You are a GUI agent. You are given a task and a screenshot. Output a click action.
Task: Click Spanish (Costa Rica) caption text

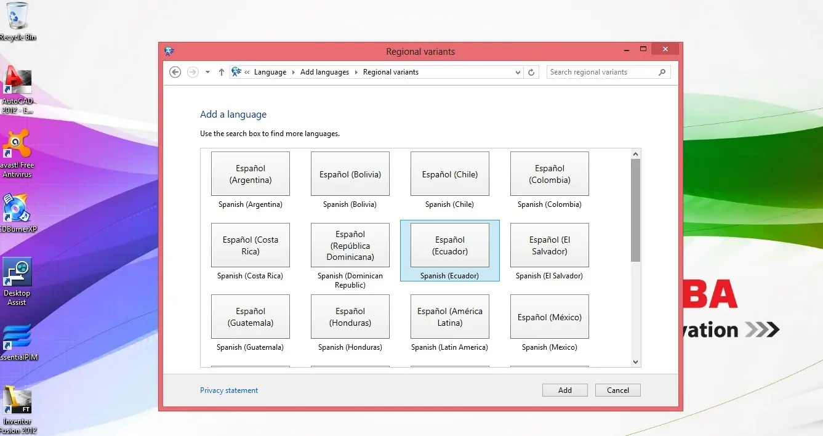pyautogui.click(x=251, y=276)
